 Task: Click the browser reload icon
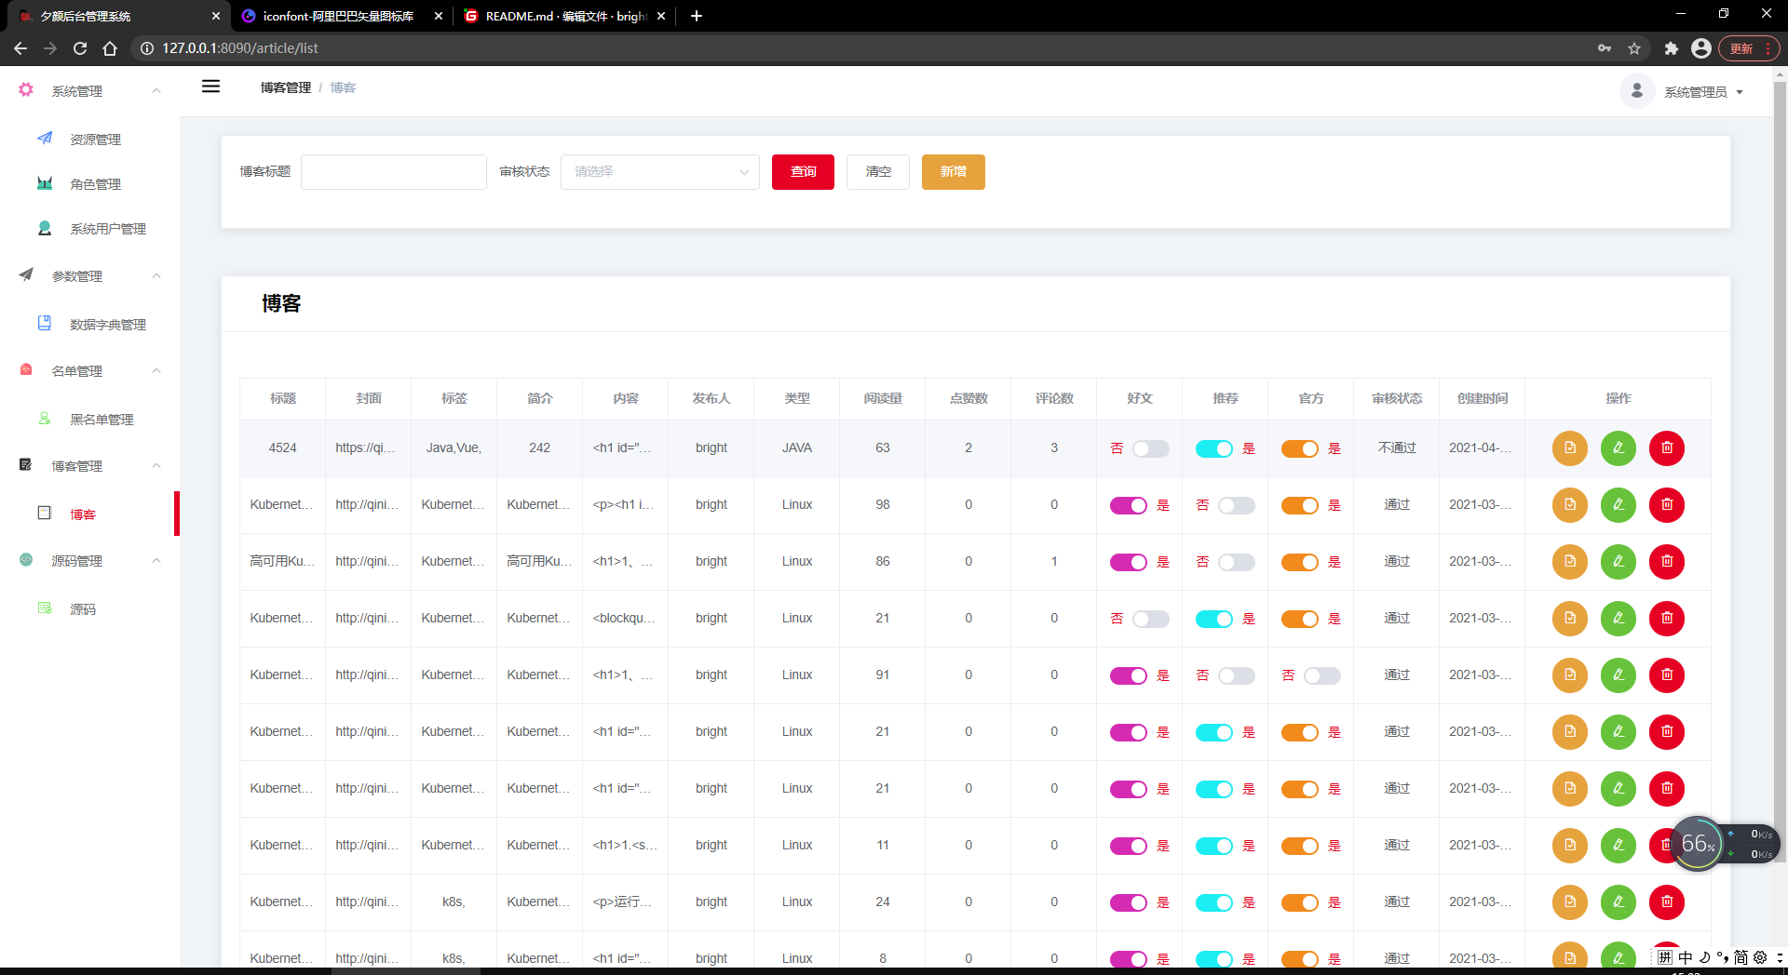point(80,48)
